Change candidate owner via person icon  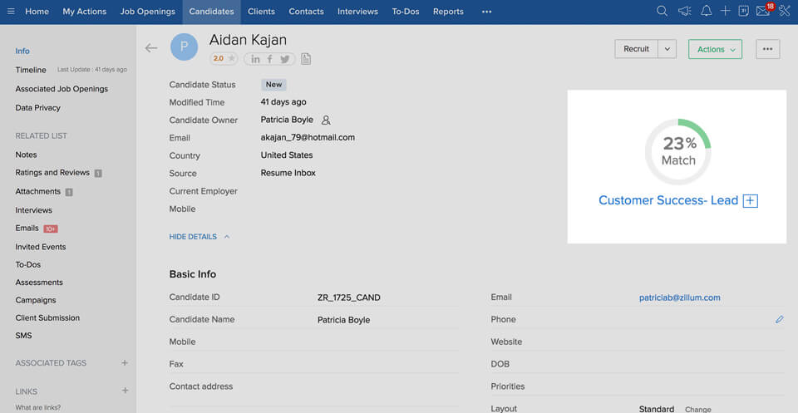pyautogui.click(x=326, y=120)
